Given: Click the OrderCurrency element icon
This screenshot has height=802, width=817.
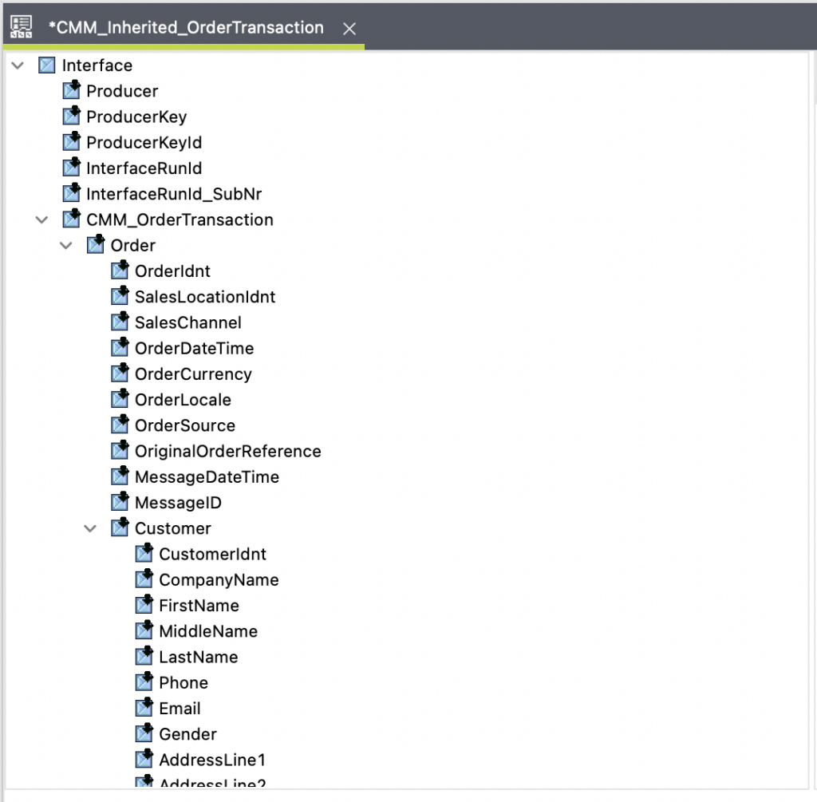Looking at the screenshot, I should (120, 372).
